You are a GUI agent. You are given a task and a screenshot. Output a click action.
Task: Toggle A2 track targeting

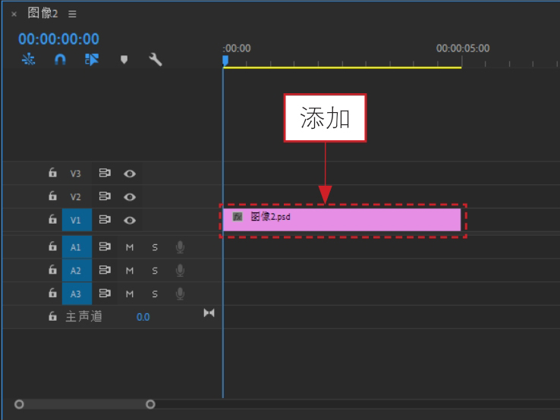click(77, 271)
